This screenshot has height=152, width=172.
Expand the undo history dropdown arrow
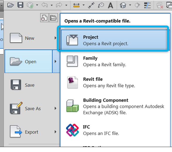click(x=51, y=5)
